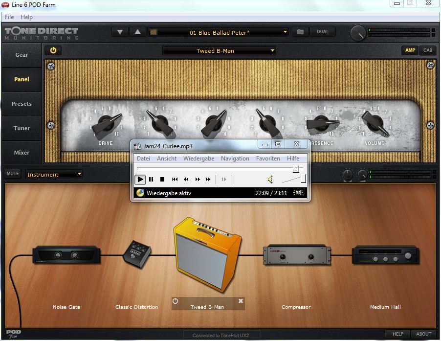Screen dimensions: 441x341
Task: Click the media player seek slider handle
Action: [296, 169]
